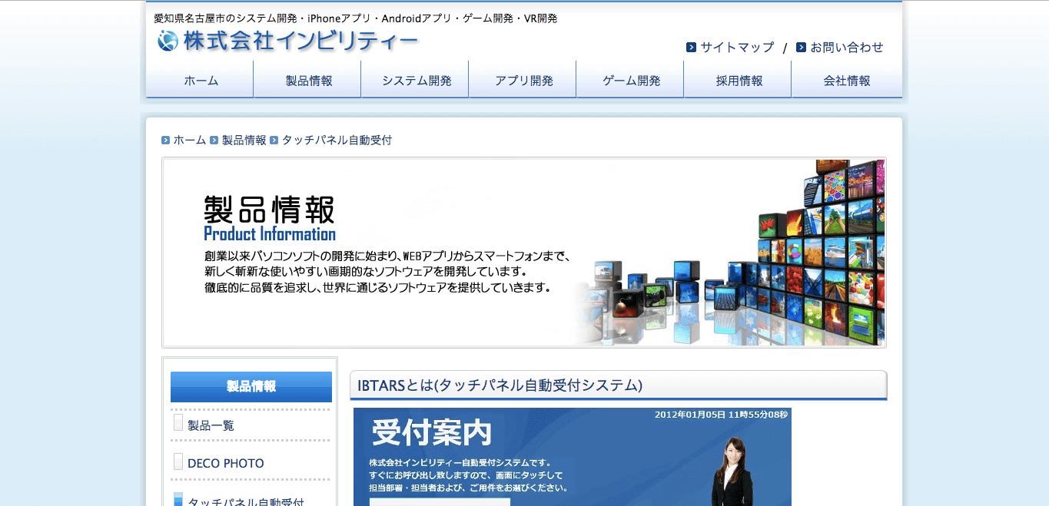Click the 受付案内 reception system screenshot
This screenshot has height=506, width=1049.
click(x=573, y=457)
